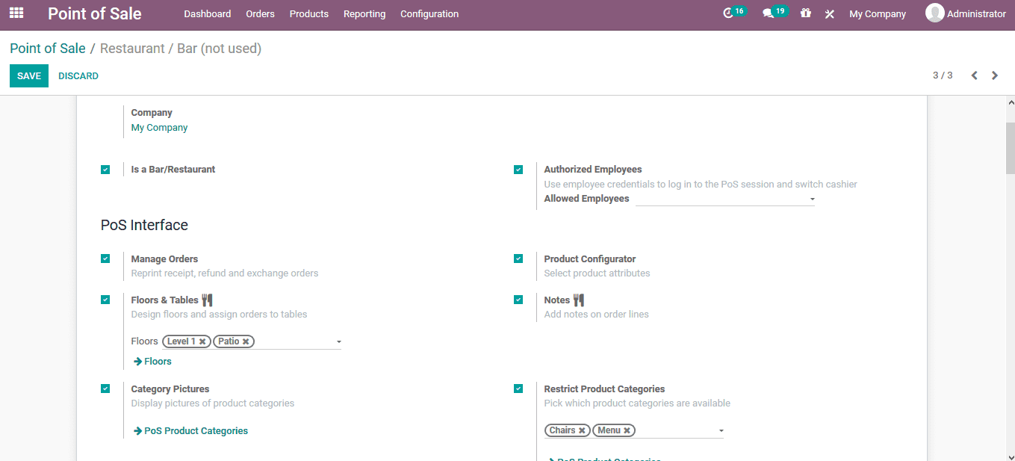
Task: Follow the PoS Product Categories link
Action: point(190,430)
